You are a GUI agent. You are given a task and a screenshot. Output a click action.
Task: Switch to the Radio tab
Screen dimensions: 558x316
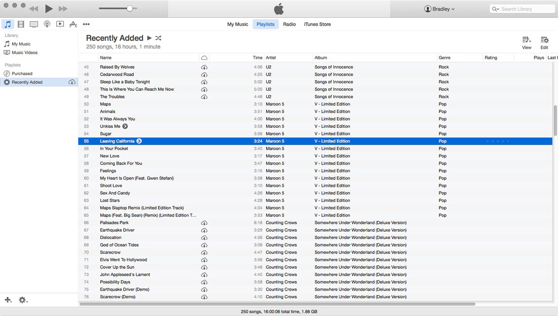click(x=289, y=24)
